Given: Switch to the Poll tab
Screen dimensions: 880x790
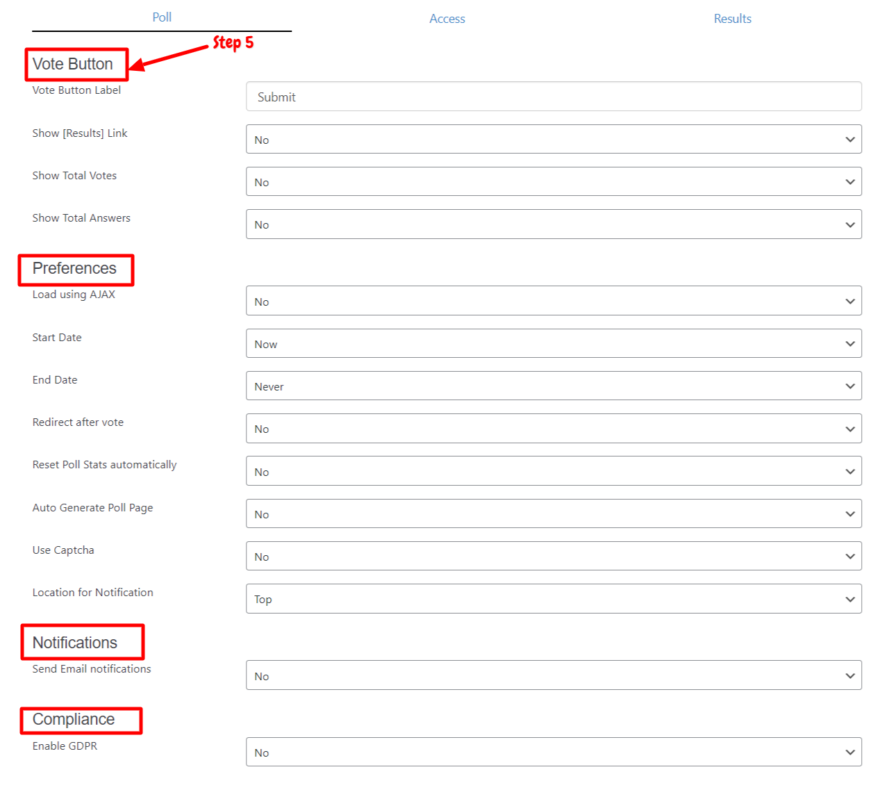Looking at the screenshot, I should click(x=162, y=17).
